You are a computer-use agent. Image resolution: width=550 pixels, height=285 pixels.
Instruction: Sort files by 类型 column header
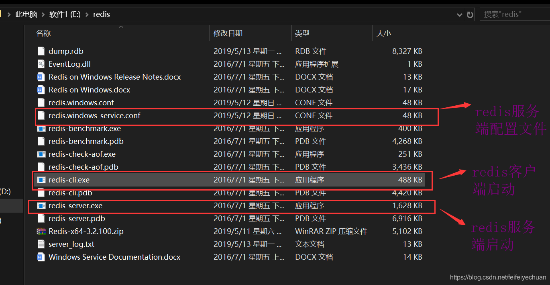point(302,33)
